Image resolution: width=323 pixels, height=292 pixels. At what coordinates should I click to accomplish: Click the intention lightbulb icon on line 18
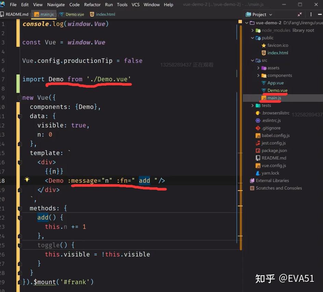[27, 180]
